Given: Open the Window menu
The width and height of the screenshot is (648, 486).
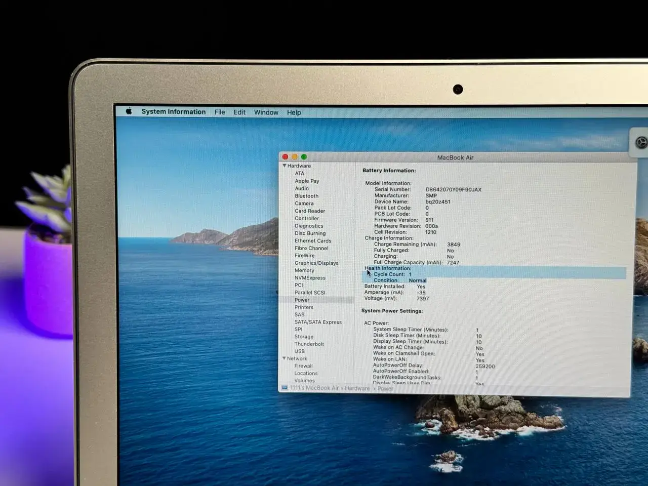Looking at the screenshot, I should coord(266,112).
